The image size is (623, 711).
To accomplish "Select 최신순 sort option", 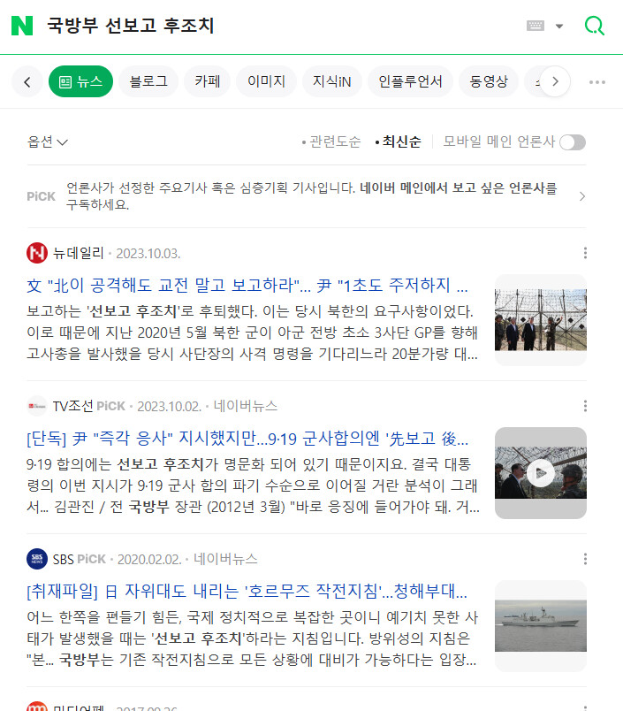I will click(x=399, y=141).
